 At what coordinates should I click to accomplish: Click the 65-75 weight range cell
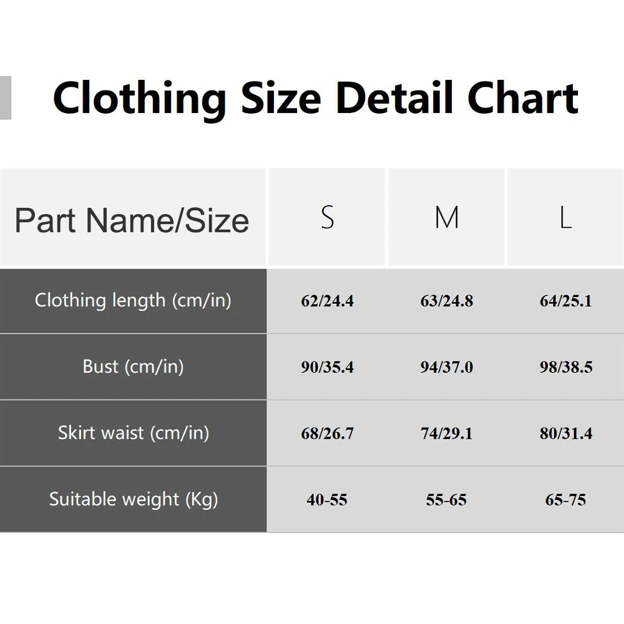point(565,500)
